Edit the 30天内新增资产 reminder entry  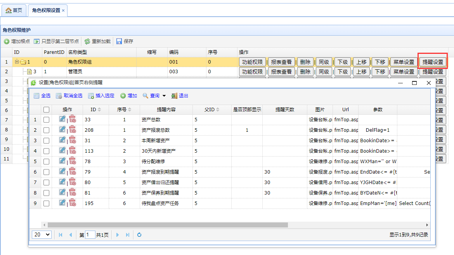click(x=62, y=150)
